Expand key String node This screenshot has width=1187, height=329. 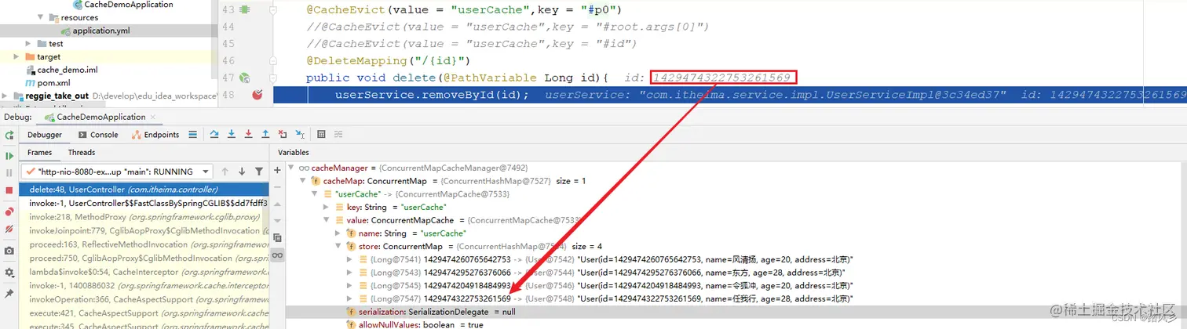(327, 207)
